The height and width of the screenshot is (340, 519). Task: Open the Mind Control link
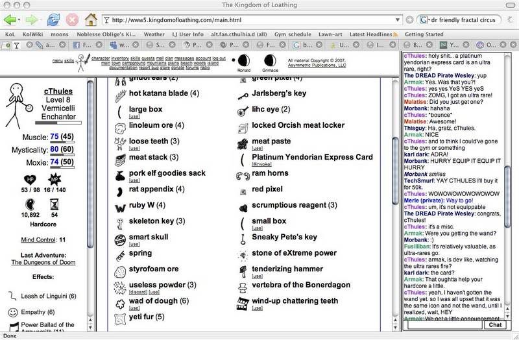click(38, 239)
